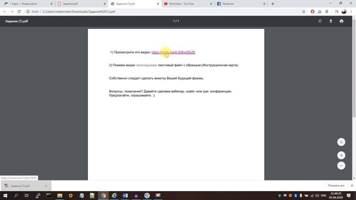Close the YouTube tab
Screen dimensions: 356x200
[211, 4]
